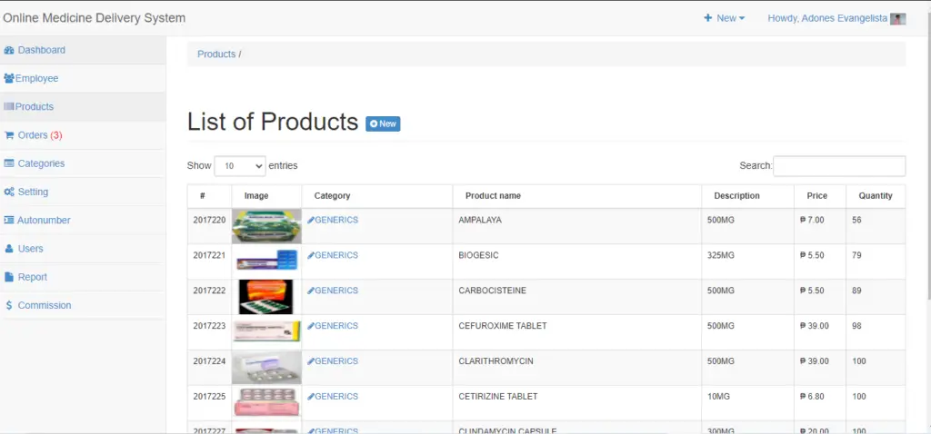931x434 pixels.
Task: Click the Employee group icon in sidebar
Action: point(9,78)
